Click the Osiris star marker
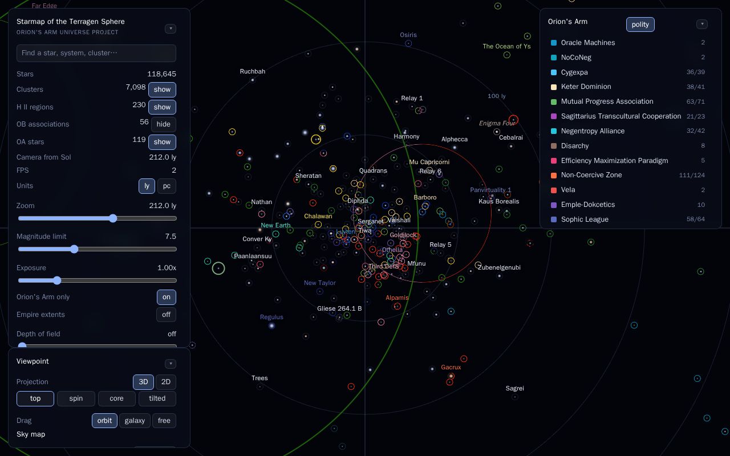The height and width of the screenshot is (456, 730). [x=408, y=43]
